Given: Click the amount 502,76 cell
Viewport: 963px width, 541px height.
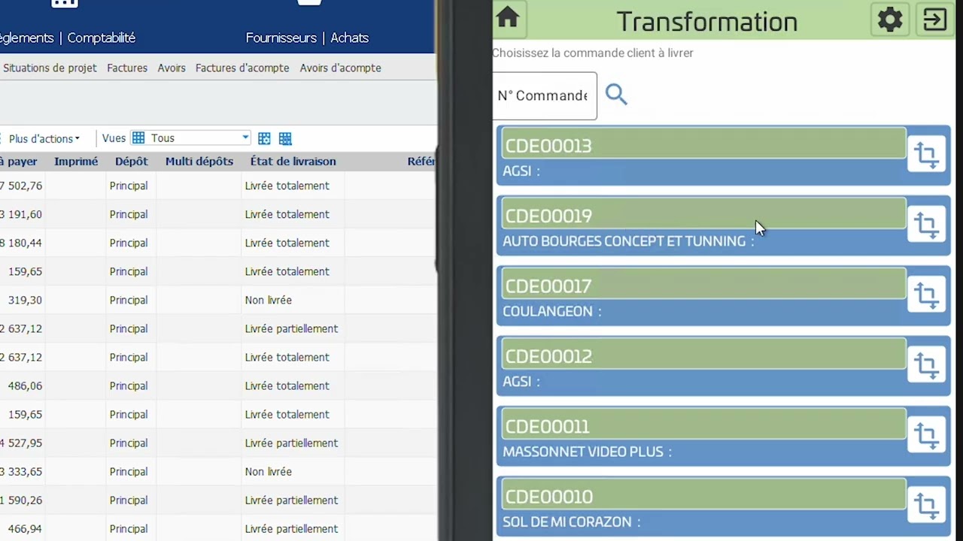Looking at the screenshot, I should [22, 186].
